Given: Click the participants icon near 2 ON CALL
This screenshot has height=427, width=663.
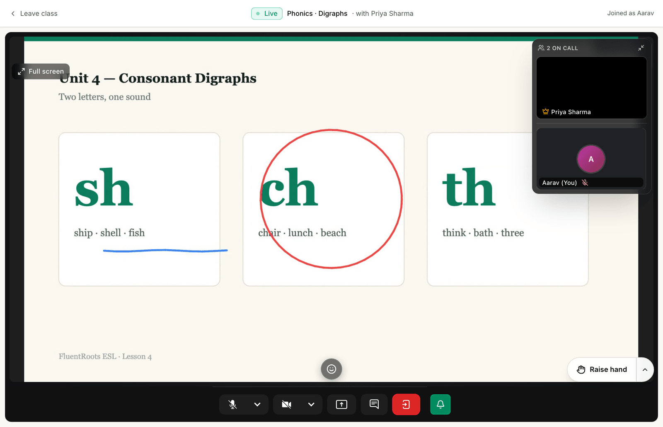Looking at the screenshot, I should 541,48.
